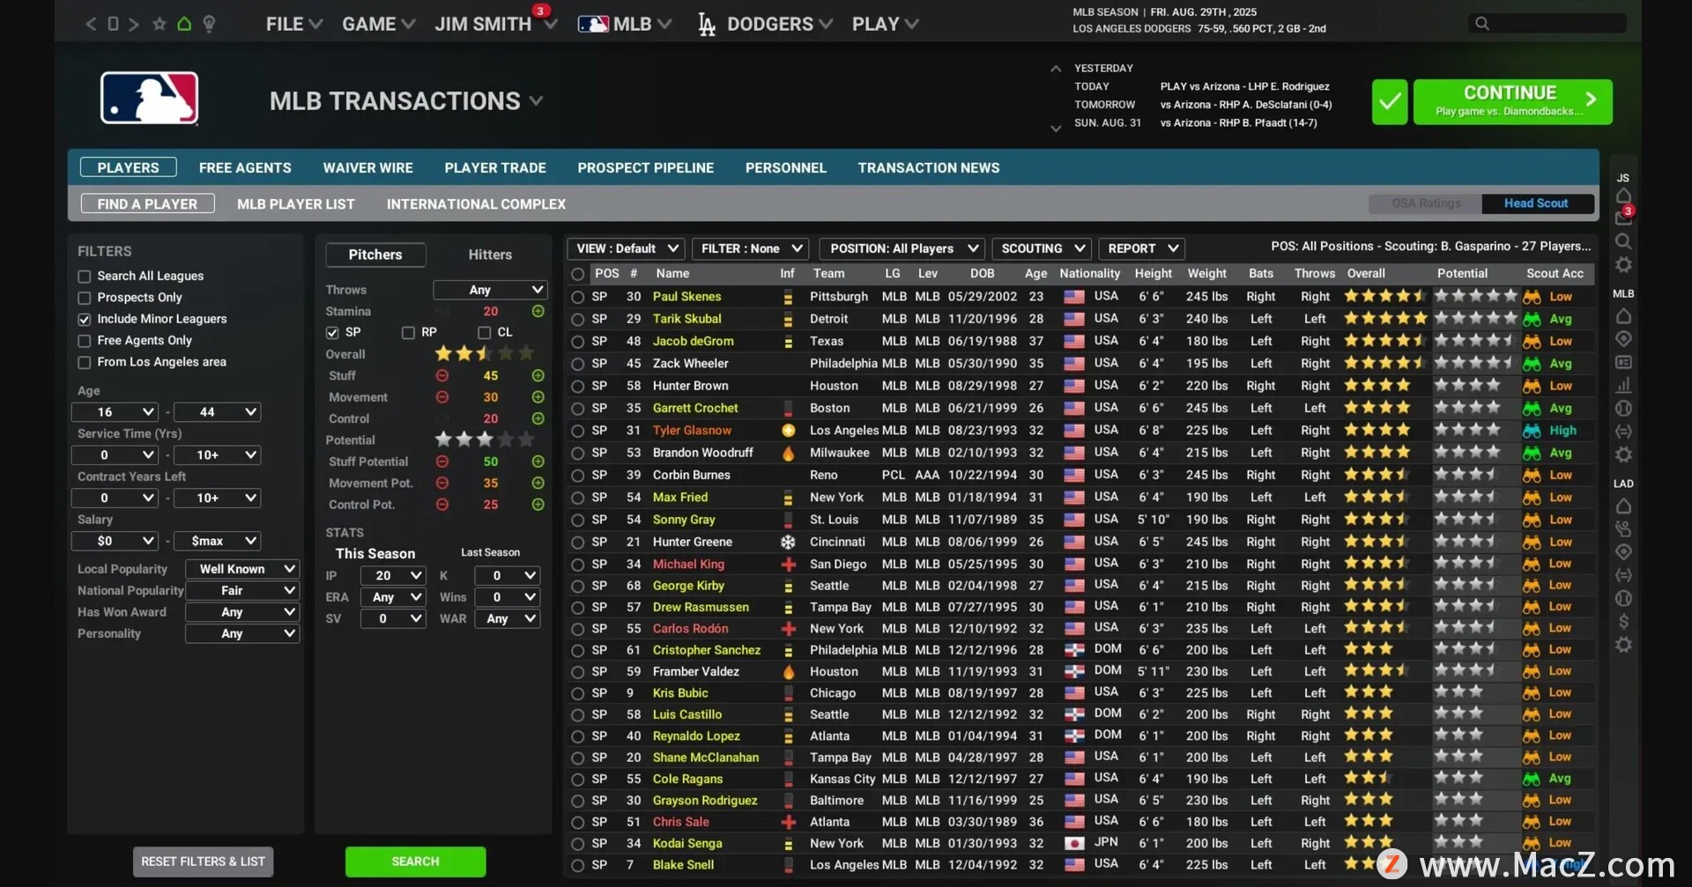Click the magnifier icon in top search box

[x=1482, y=24]
